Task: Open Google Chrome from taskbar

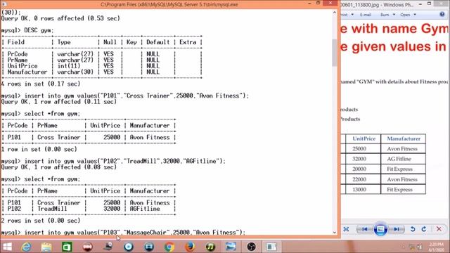Action: 169,247
